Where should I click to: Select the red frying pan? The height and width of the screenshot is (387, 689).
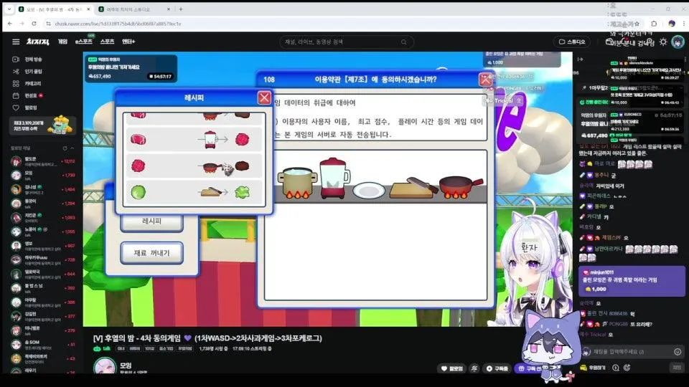tap(461, 187)
